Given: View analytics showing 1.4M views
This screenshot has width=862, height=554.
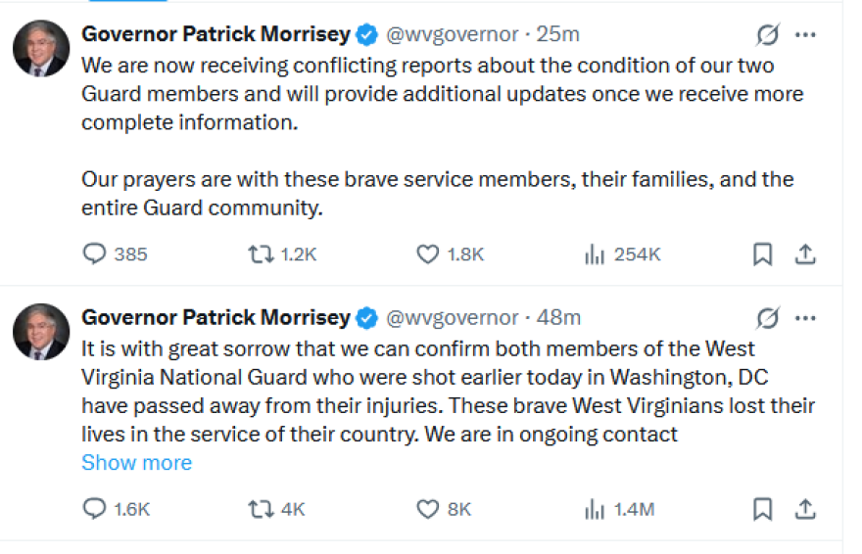Looking at the screenshot, I should (x=594, y=509).
